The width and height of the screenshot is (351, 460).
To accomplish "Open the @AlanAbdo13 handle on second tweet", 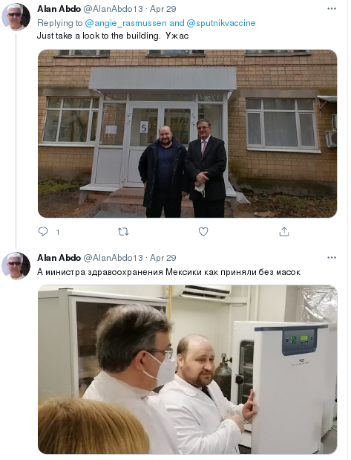I will click(114, 258).
